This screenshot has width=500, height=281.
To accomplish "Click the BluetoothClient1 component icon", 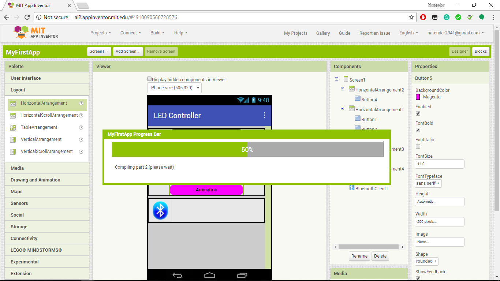I will [x=352, y=188].
